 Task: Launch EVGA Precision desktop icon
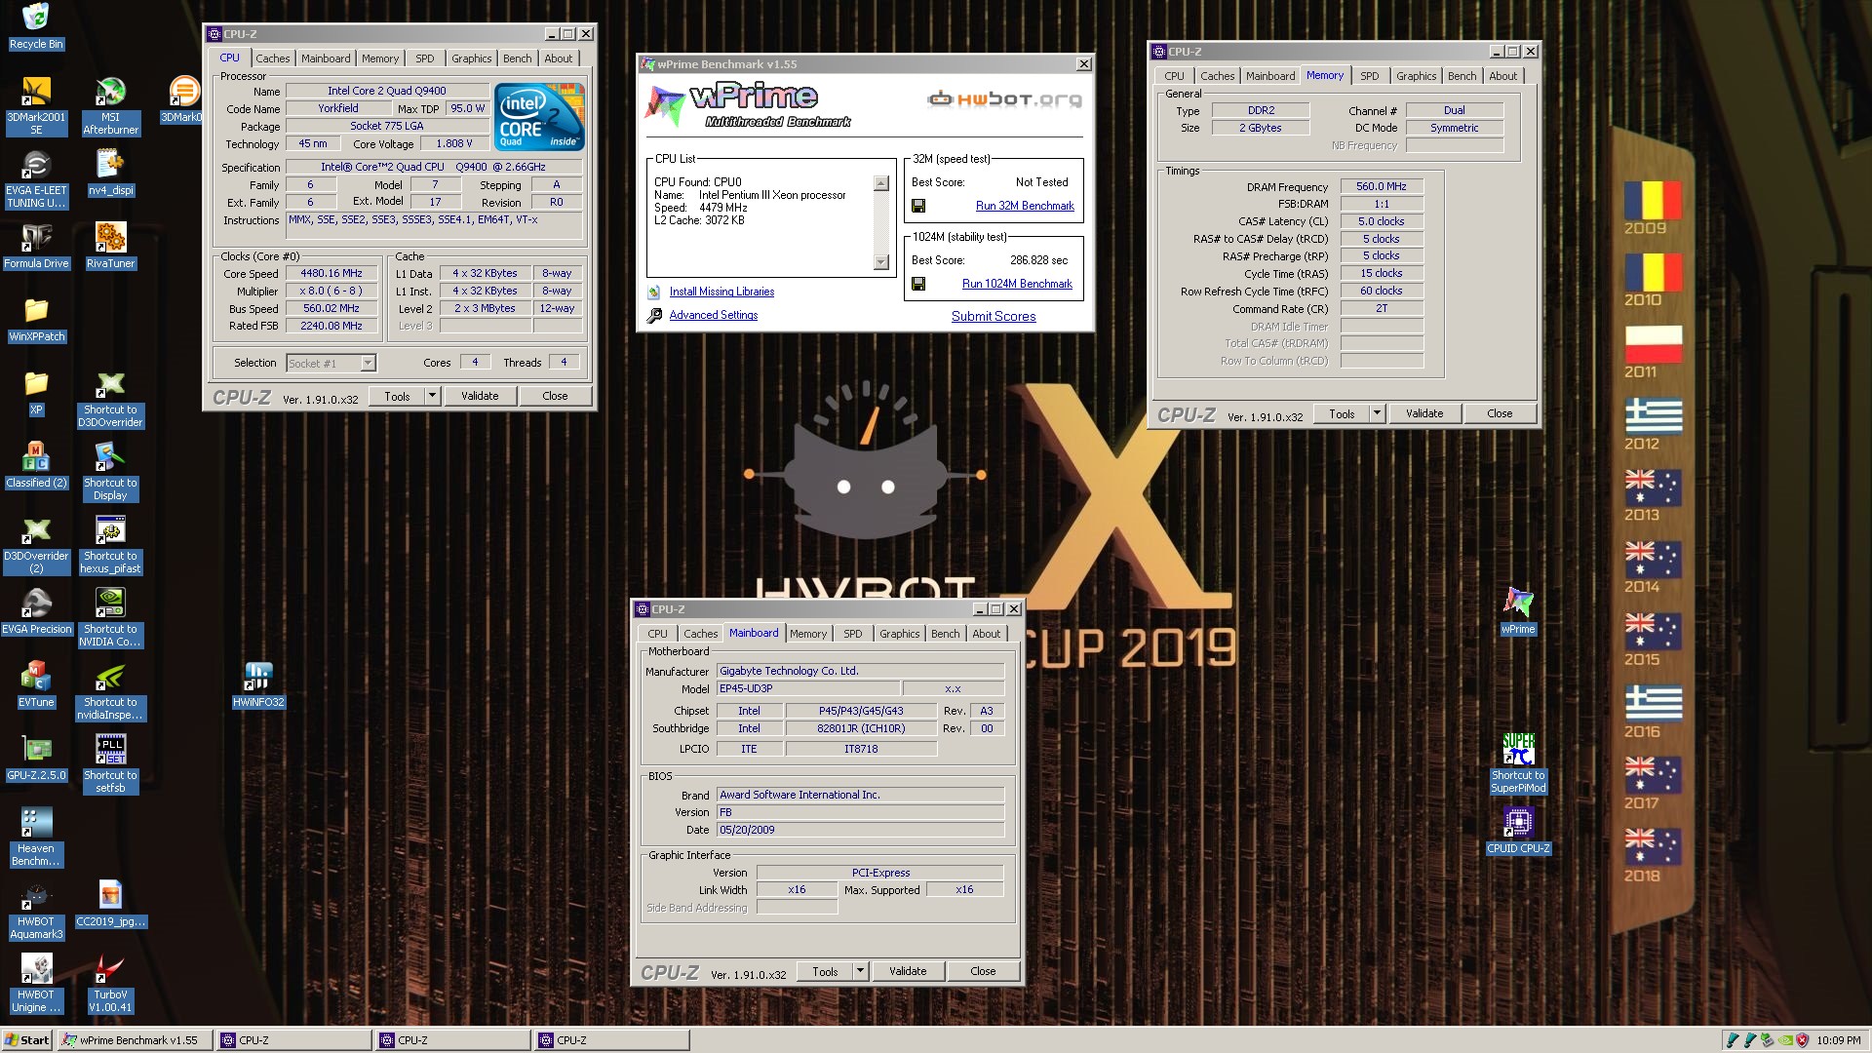pyautogui.click(x=36, y=611)
